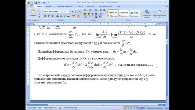Apply red font color
Viewport: 195px width, 110px height.
click(78, 16)
